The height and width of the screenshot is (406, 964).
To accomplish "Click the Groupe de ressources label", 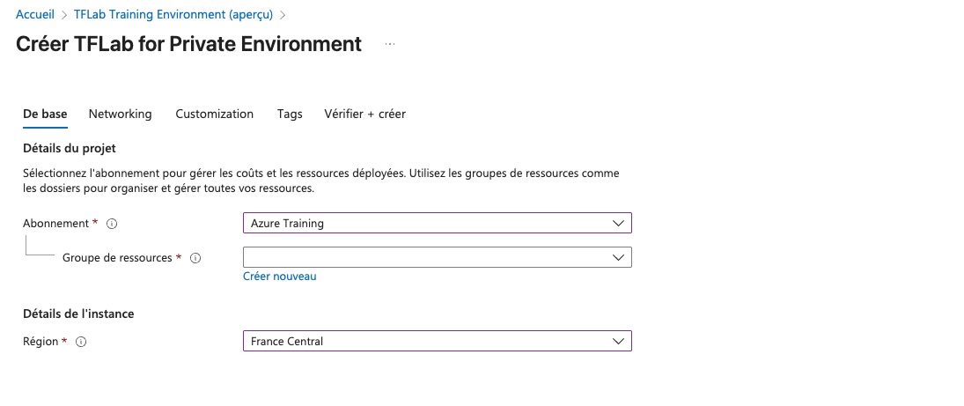I will (117, 258).
